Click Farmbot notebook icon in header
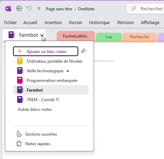This screenshot has width=164, height=159. click(12, 35)
